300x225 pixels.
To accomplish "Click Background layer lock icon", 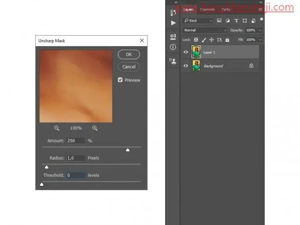I will point(251,66).
